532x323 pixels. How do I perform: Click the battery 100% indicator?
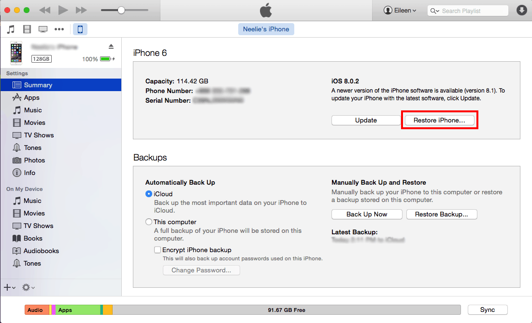tap(99, 59)
